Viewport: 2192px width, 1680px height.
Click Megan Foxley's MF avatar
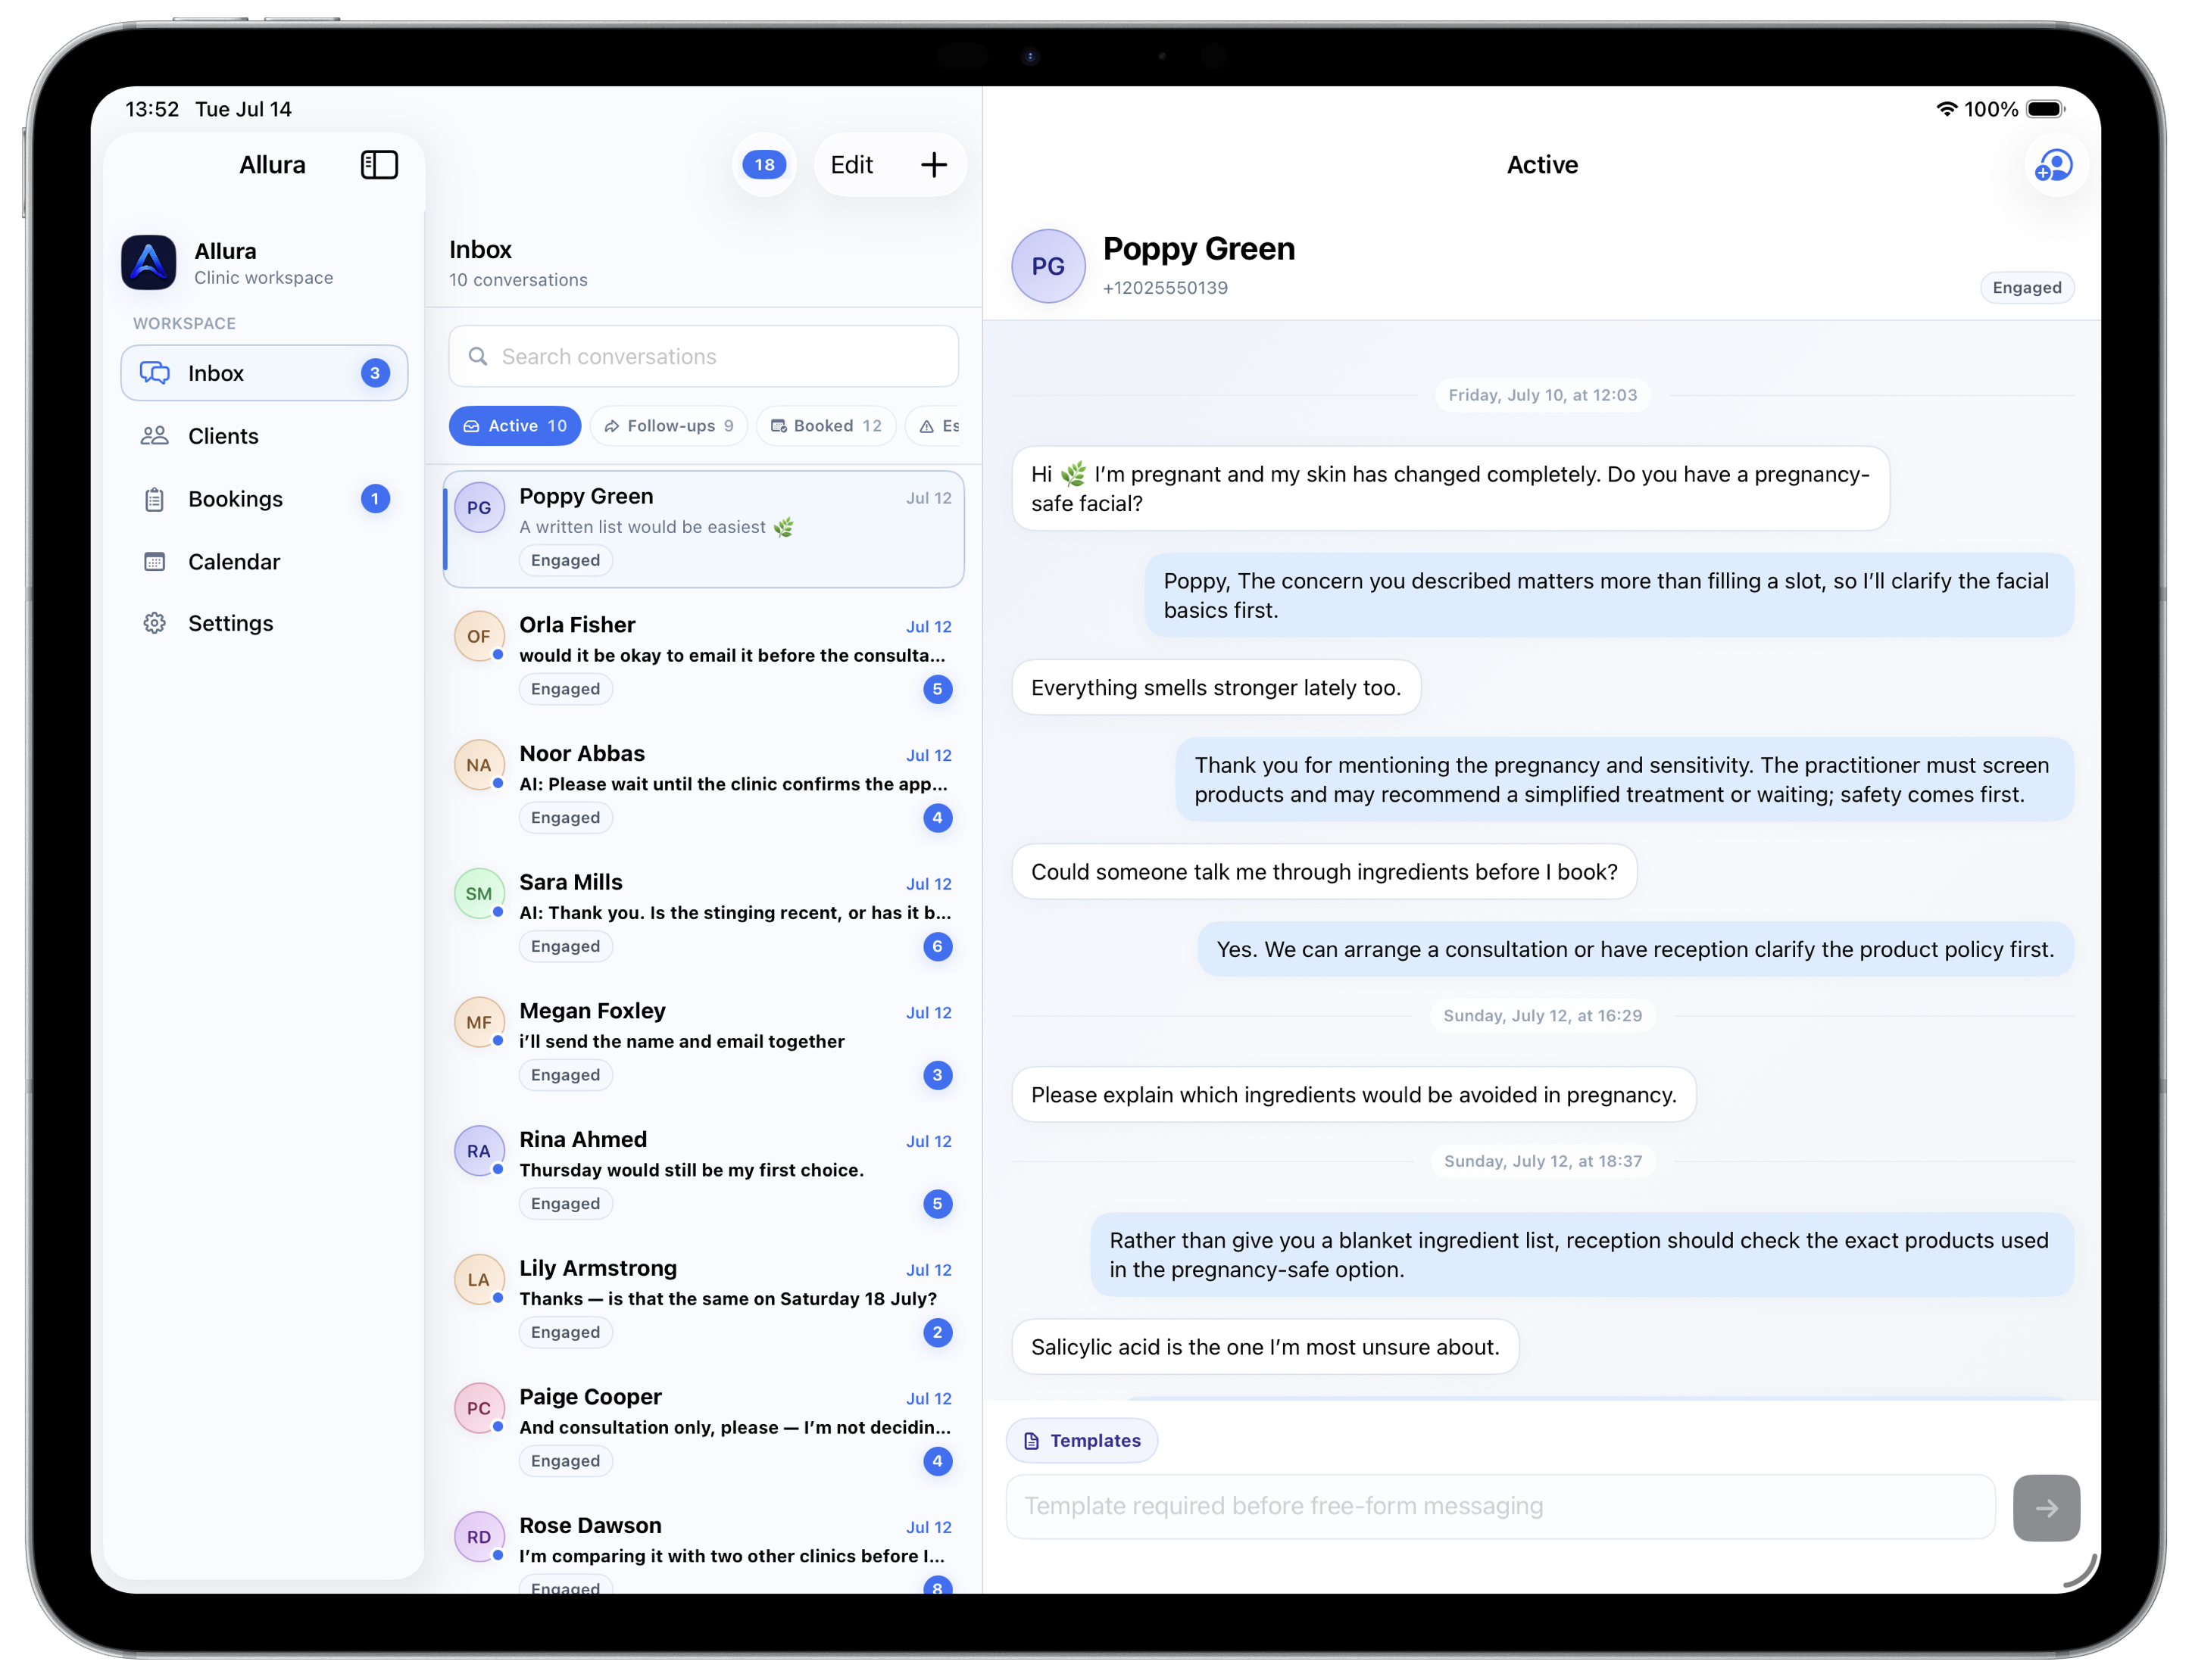point(478,1022)
